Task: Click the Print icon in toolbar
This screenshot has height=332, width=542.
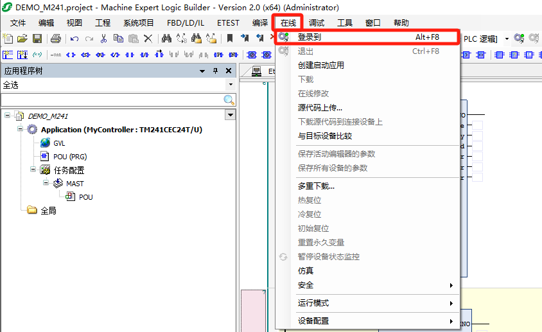Action: click(56, 39)
